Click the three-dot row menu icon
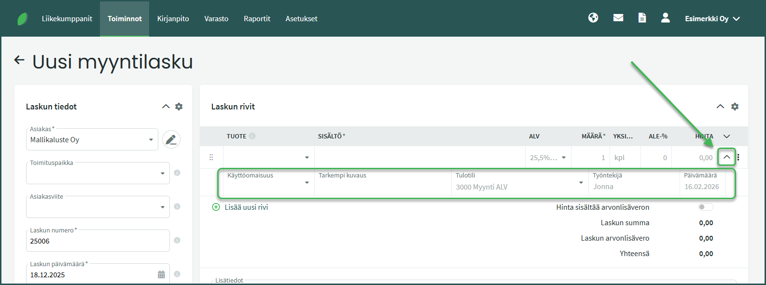The height and width of the screenshot is (285, 766). (x=738, y=157)
